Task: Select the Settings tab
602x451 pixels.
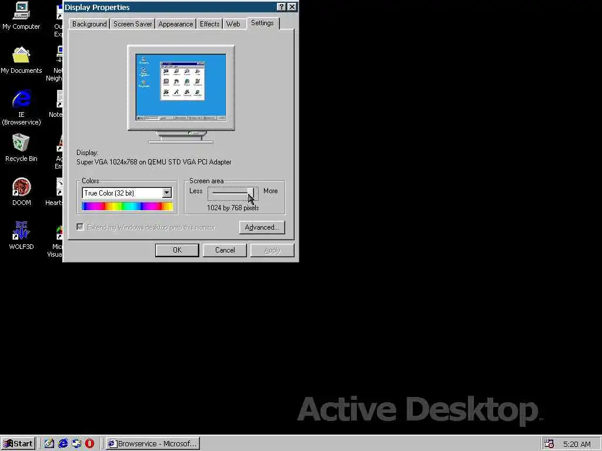Action: [263, 23]
